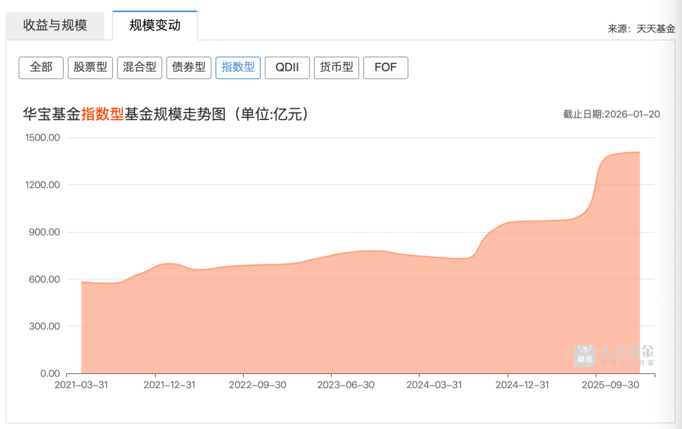Viewport: 682px width, 429px height.
Task: Click the highlighted 指数型 filter
Action: point(238,68)
